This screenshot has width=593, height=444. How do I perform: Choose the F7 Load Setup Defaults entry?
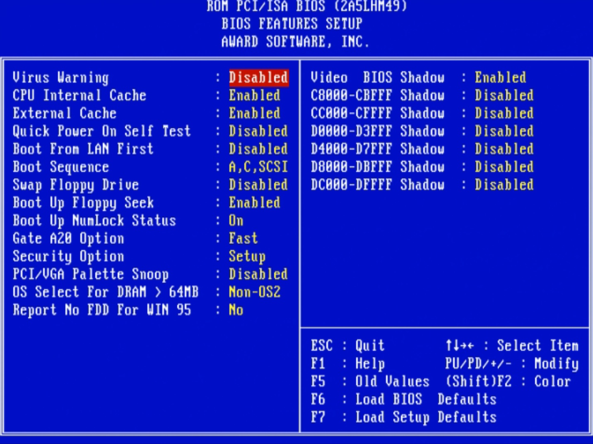coord(404,417)
